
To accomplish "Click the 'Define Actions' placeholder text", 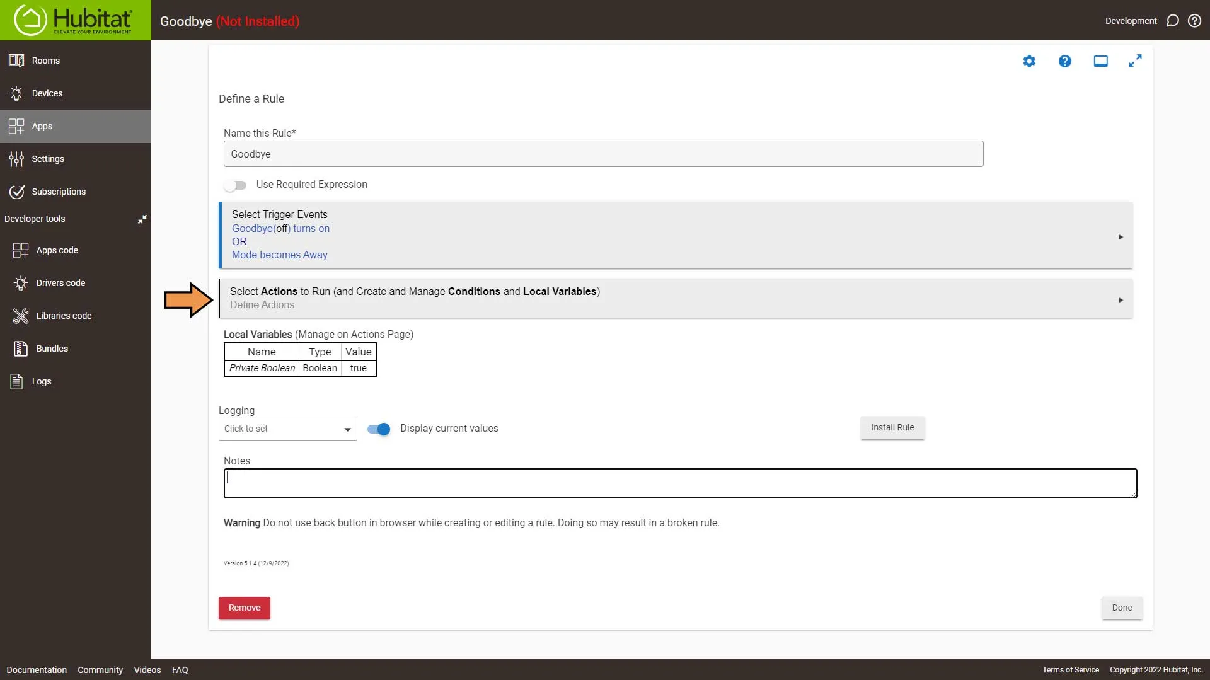I will tap(262, 305).
